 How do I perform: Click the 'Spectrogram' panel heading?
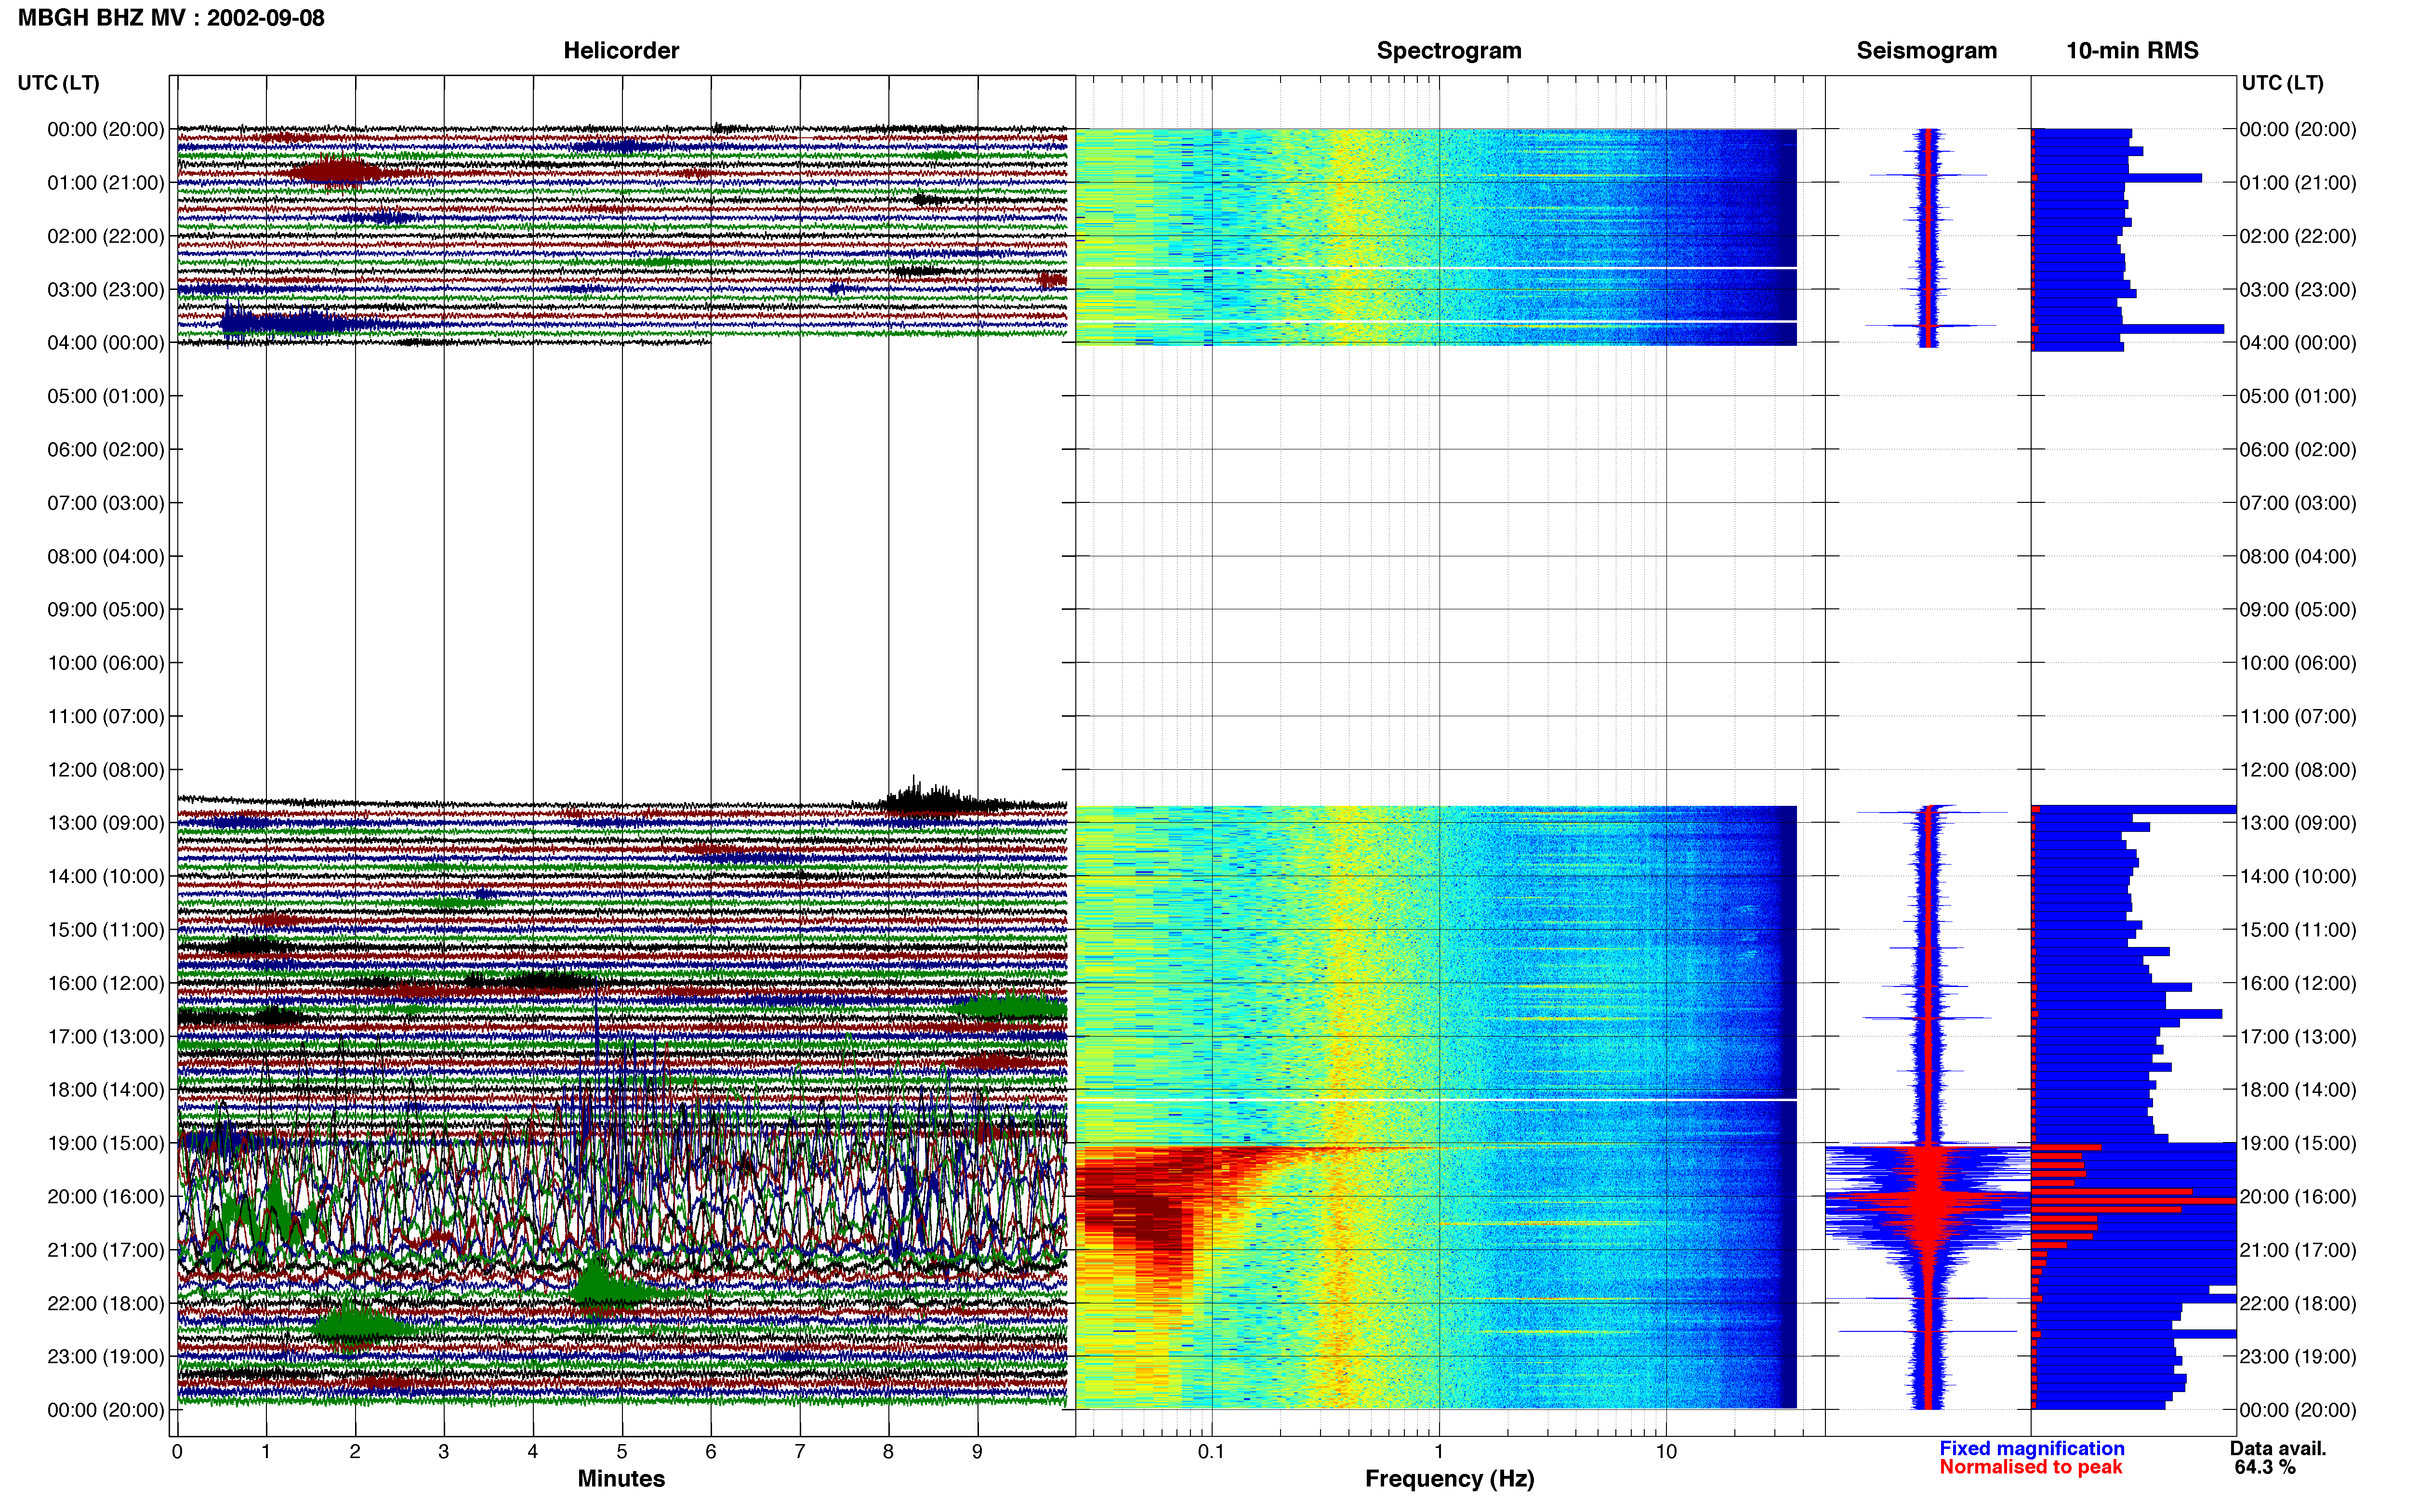pyautogui.click(x=1449, y=50)
